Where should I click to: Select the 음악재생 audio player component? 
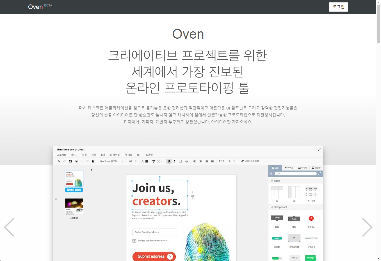(311, 238)
